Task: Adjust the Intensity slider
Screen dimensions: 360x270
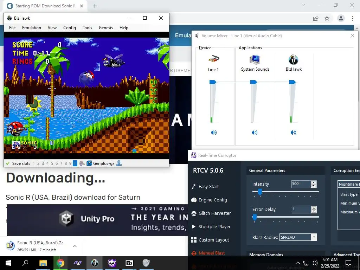Action: (x=260, y=192)
